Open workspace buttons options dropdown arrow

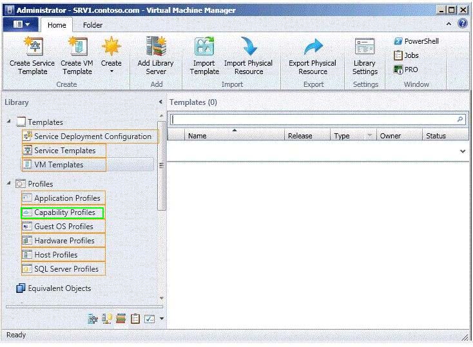click(x=162, y=319)
